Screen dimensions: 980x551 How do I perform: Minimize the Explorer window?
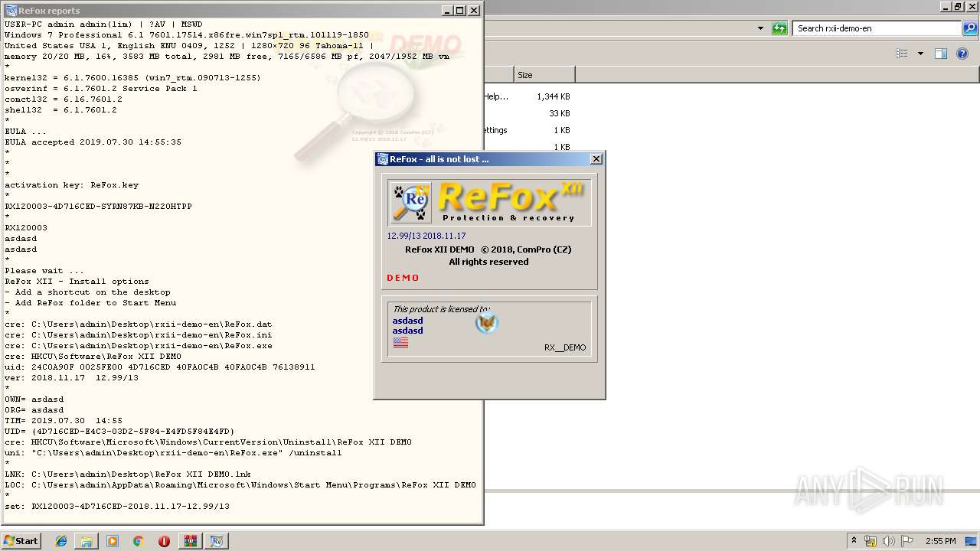pyautogui.click(x=946, y=7)
